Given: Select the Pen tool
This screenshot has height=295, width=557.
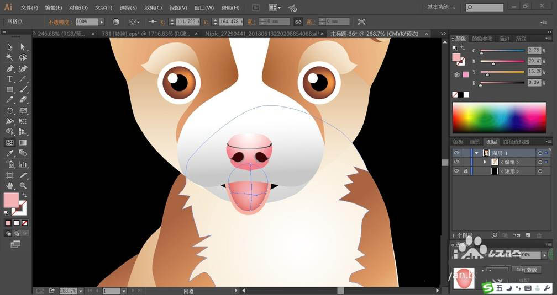Looking at the screenshot, I should pos(10,69).
